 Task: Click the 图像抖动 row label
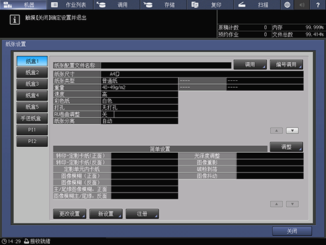click(x=207, y=176)
